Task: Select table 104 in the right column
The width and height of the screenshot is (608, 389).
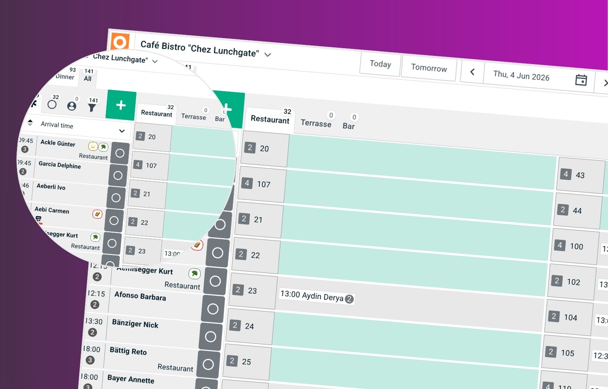Action: (x=569, y=317)
